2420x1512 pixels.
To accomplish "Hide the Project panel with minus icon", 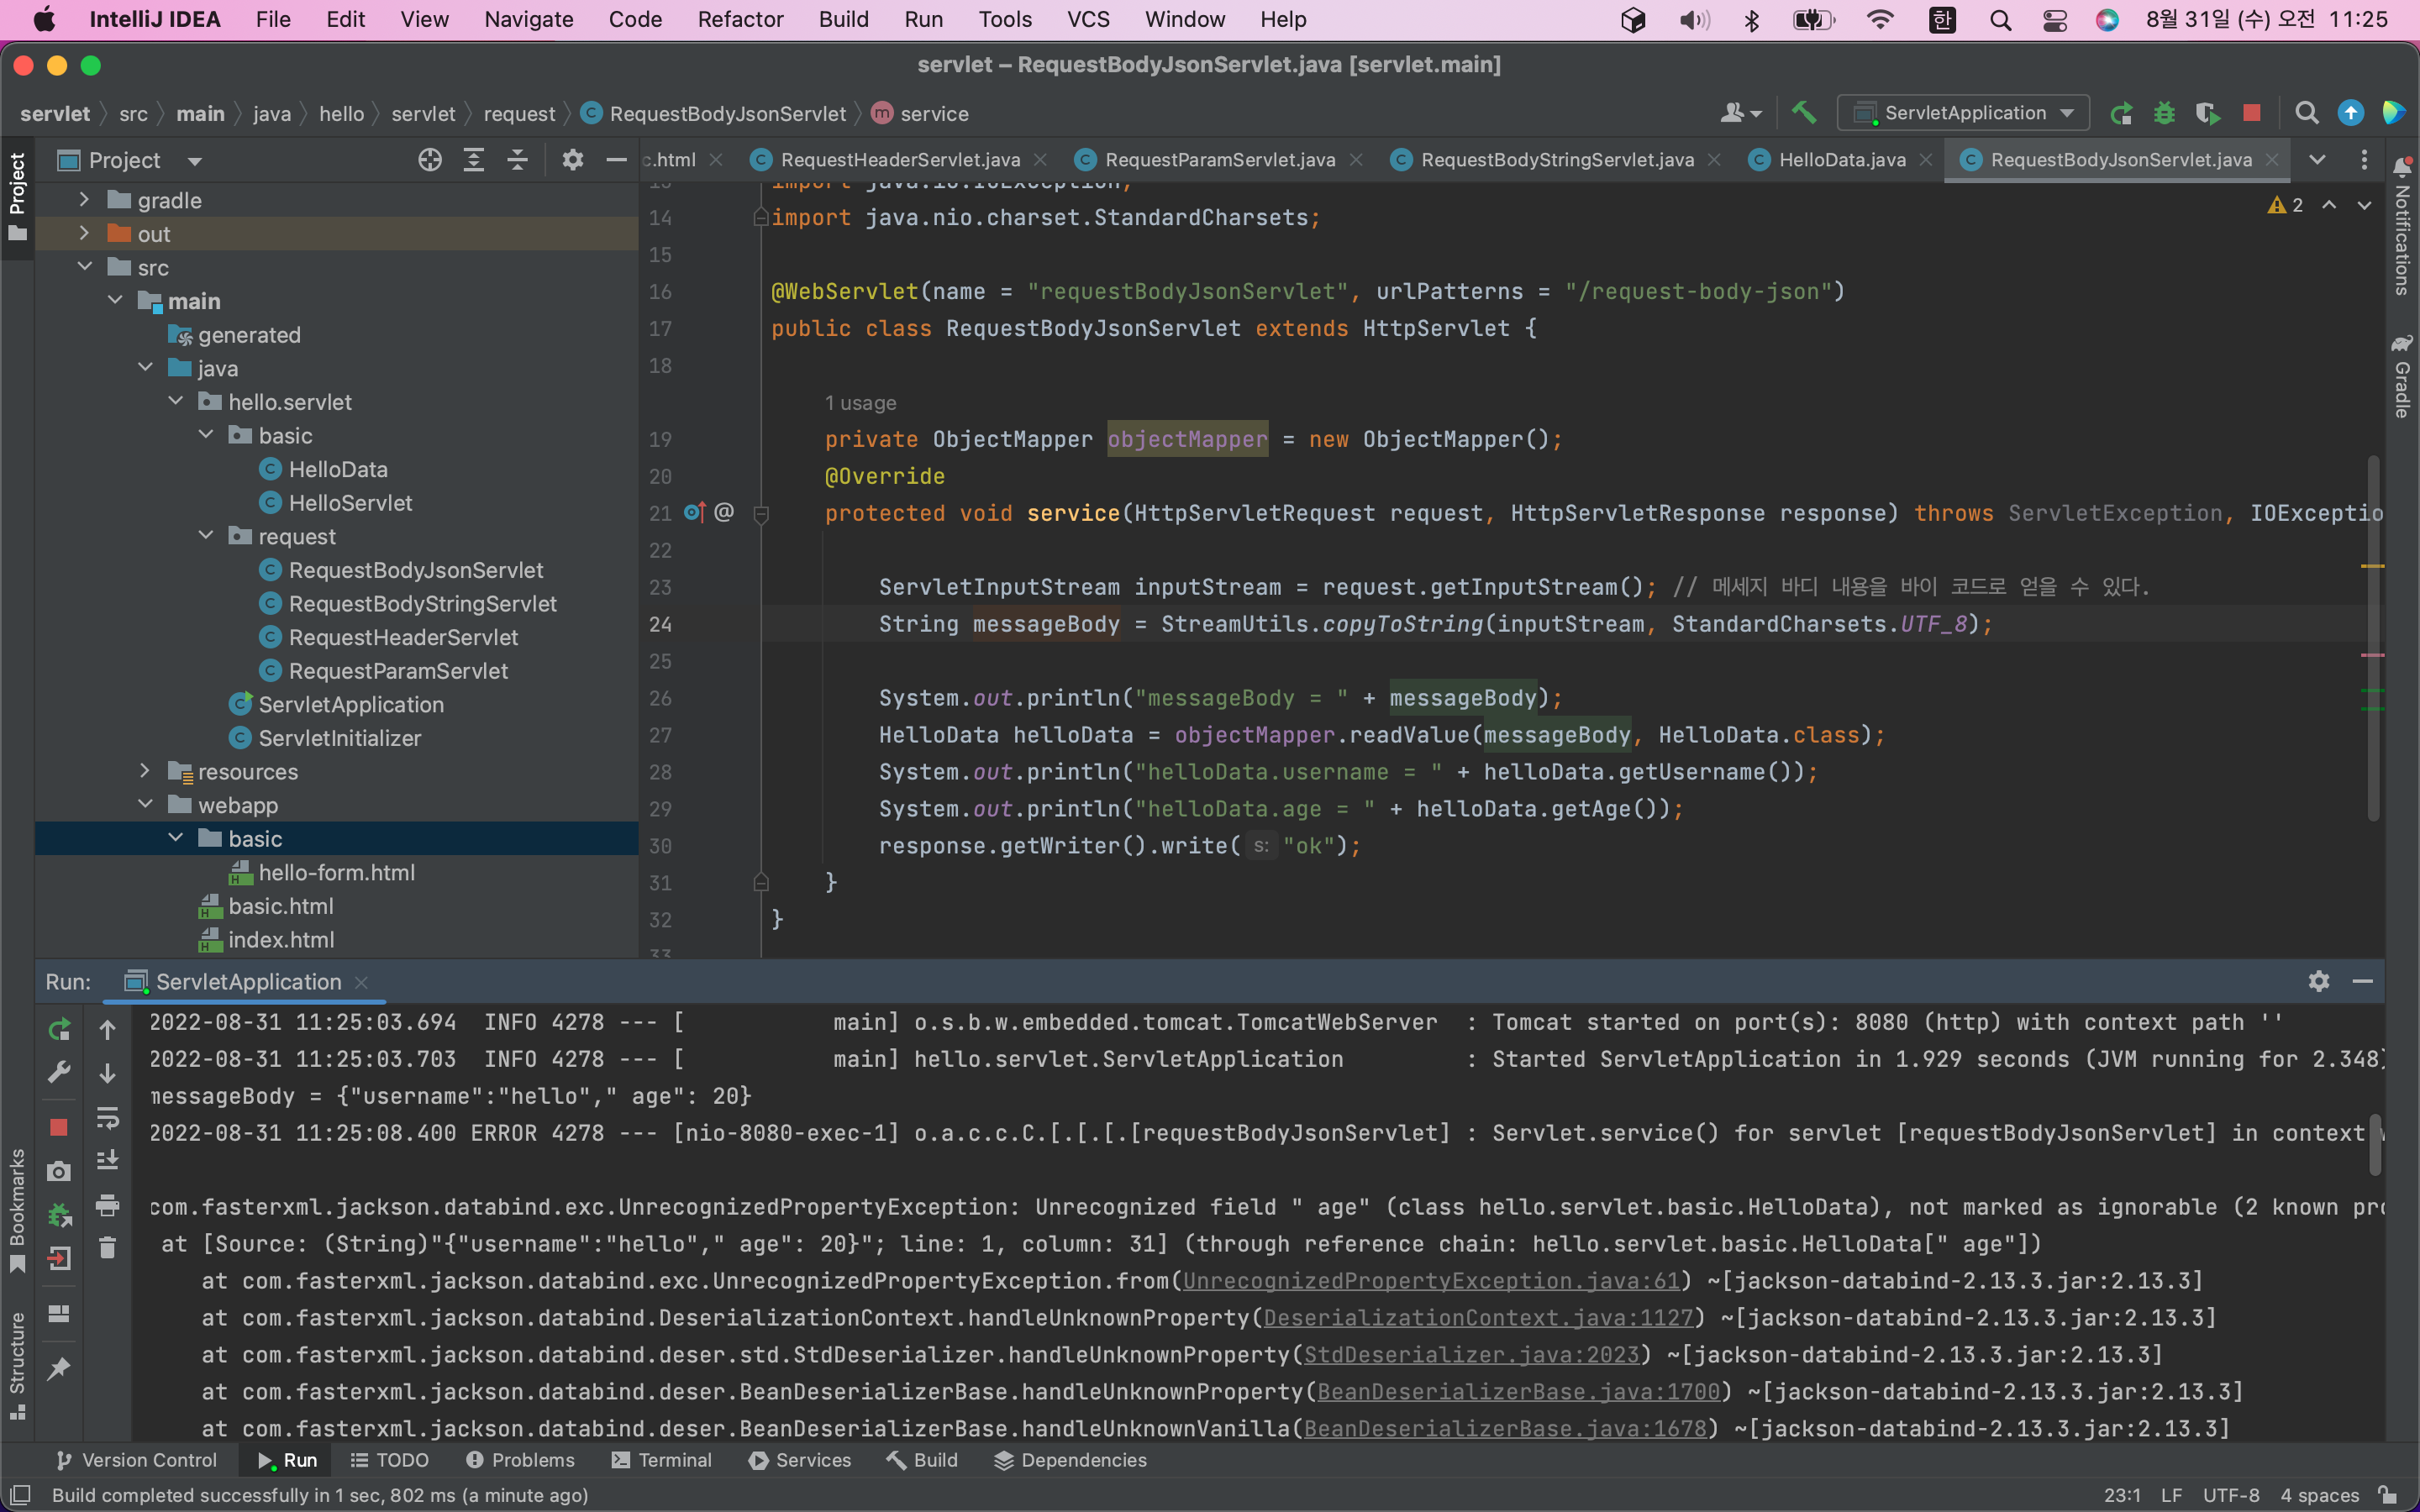I will [616, 160].
